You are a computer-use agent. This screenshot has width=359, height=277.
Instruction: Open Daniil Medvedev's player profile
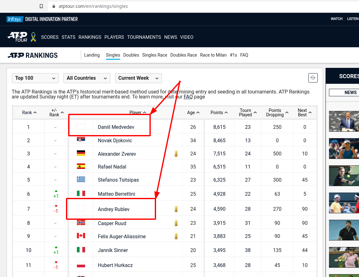(116, 127)
